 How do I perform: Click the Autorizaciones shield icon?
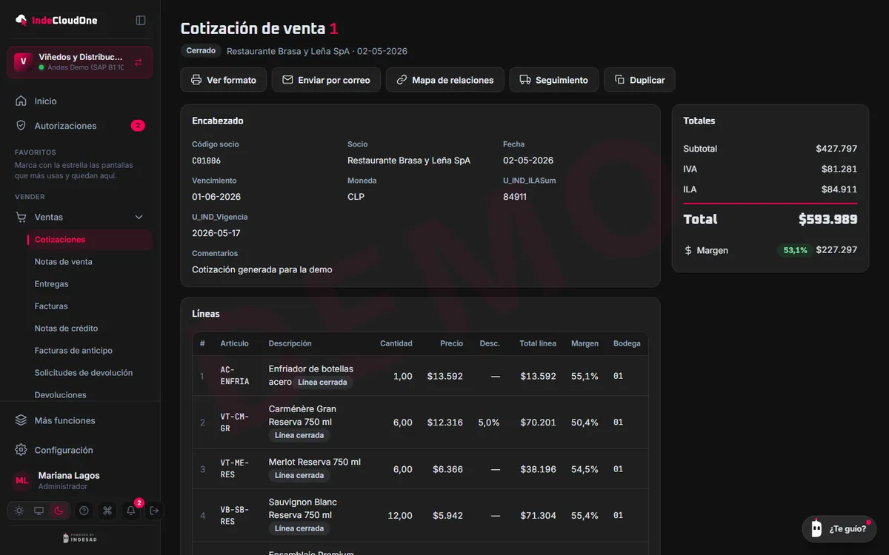(21, 126)
